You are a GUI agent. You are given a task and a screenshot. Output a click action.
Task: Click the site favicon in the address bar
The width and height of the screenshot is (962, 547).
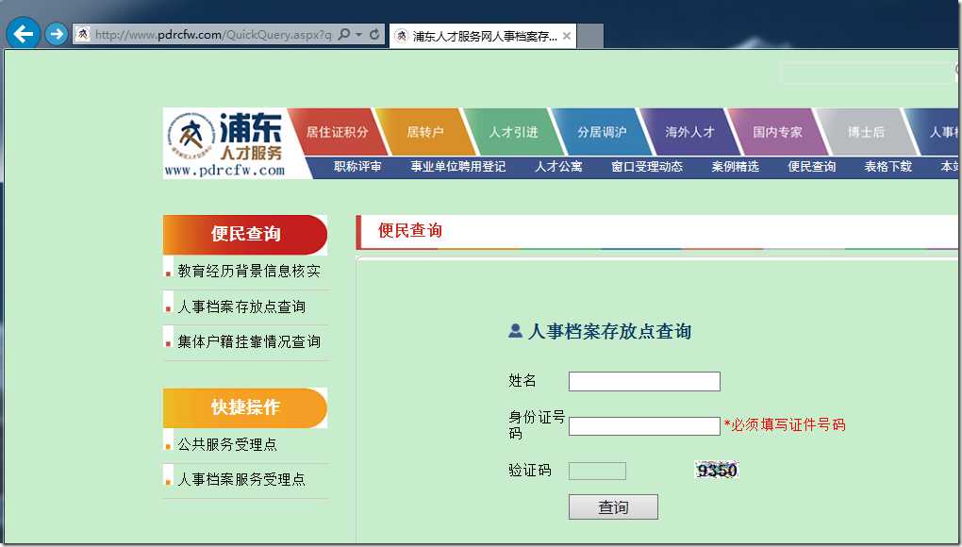(84, 34)
